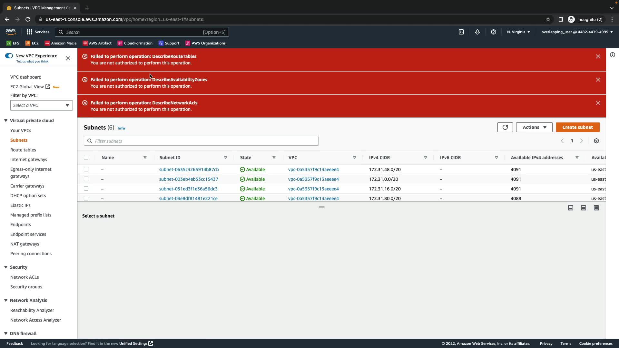Screen dimensions: 619x348
Task: Click the Create subnet button
Action: tap(577, 127)
